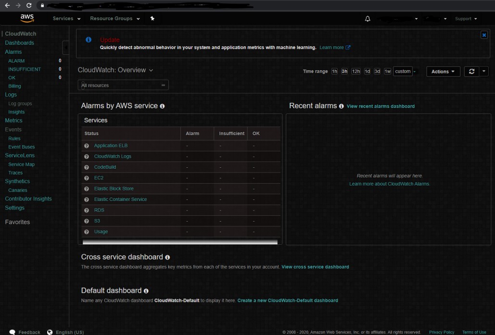Click external link icon next to Learn more
The image size is (495, 335).
[348, 47]
